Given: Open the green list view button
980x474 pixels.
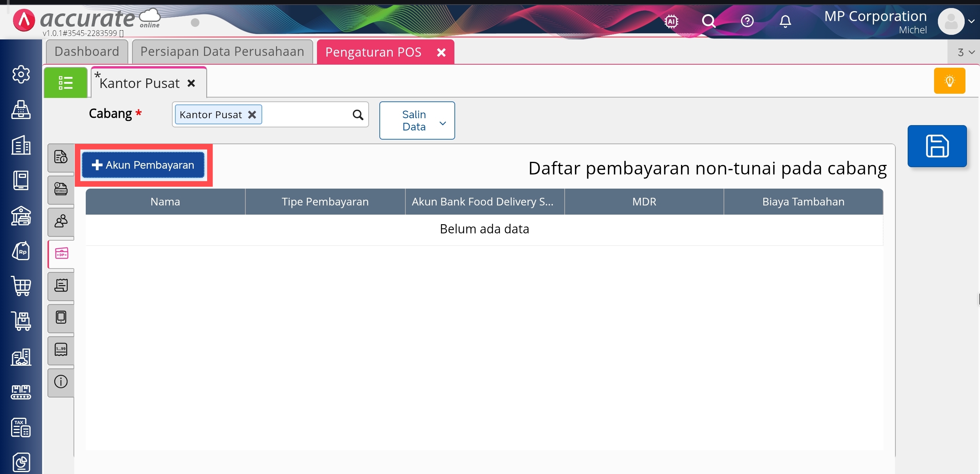Looking at the screenshot, I should click(65, 83).
